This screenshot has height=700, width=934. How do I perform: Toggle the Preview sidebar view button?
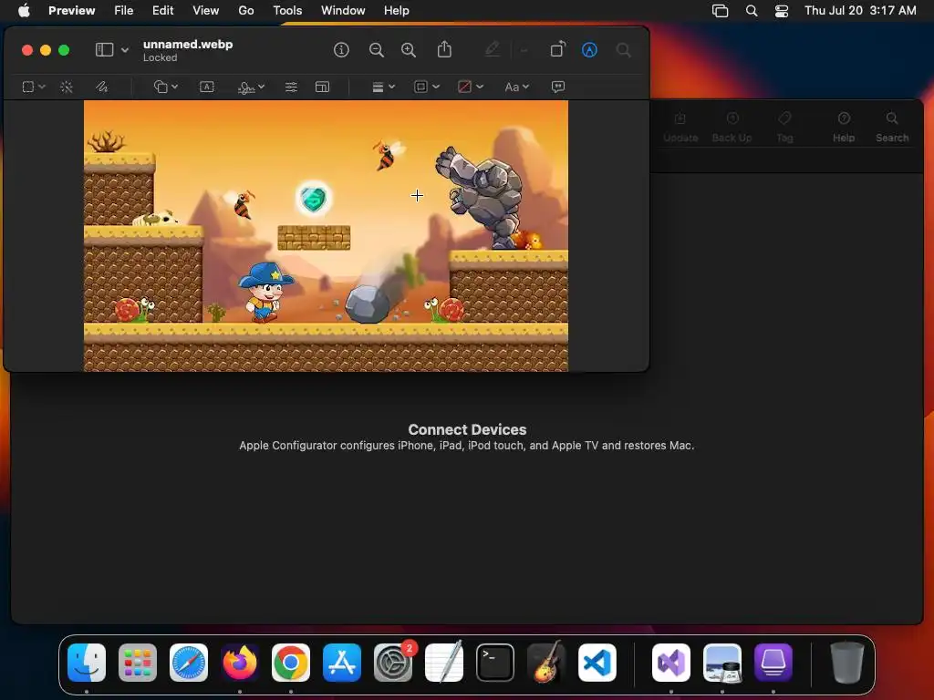[104, 50]
